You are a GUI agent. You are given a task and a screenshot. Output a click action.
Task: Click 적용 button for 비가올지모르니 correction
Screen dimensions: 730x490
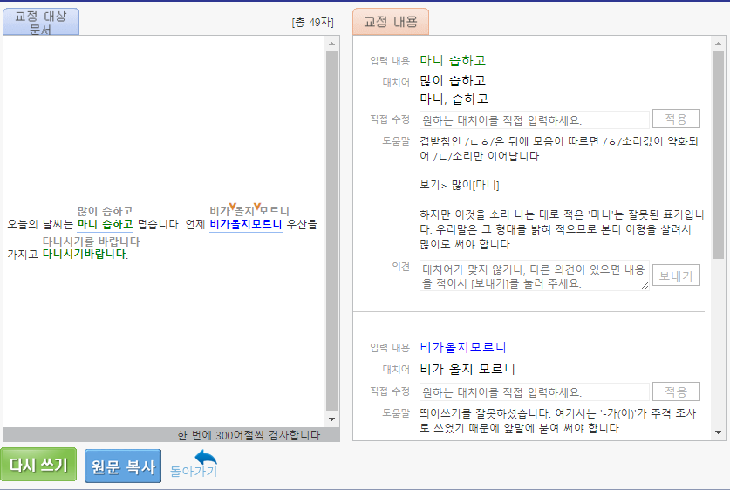676,391
